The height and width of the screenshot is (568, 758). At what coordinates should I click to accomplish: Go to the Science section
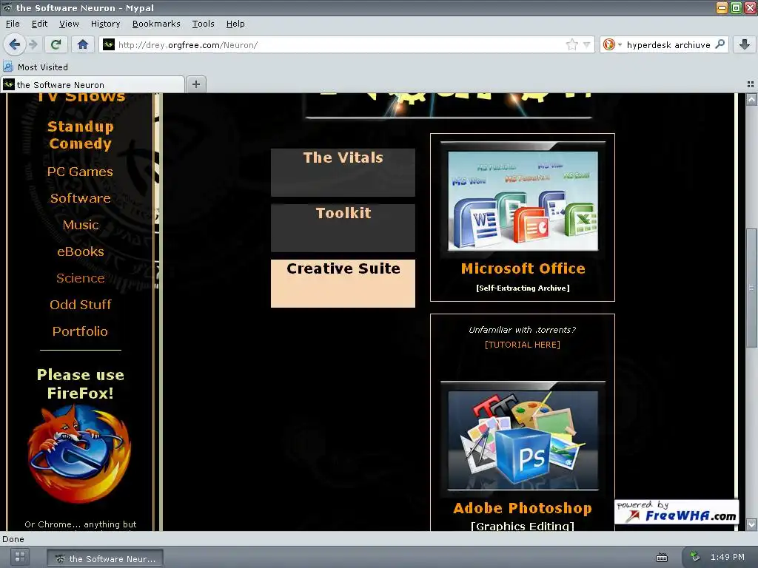[81, 278]
